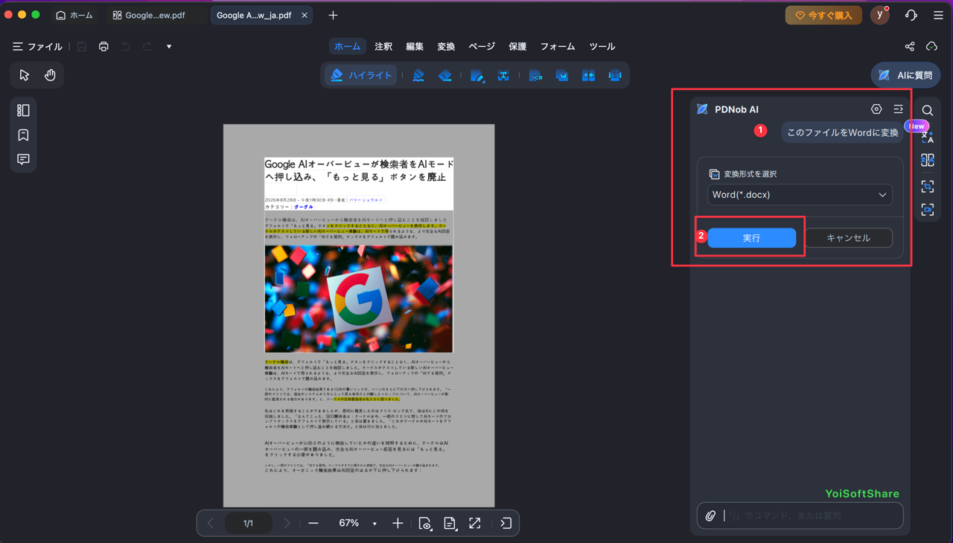Select the eraser tool in the toolbar

(x=445, y=75)
